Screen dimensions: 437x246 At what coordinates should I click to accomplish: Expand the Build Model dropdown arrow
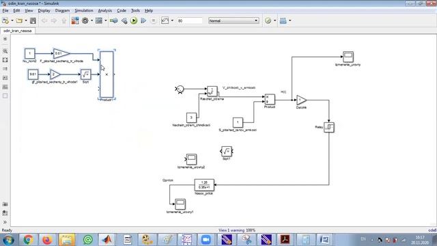[x=290, y=20]
